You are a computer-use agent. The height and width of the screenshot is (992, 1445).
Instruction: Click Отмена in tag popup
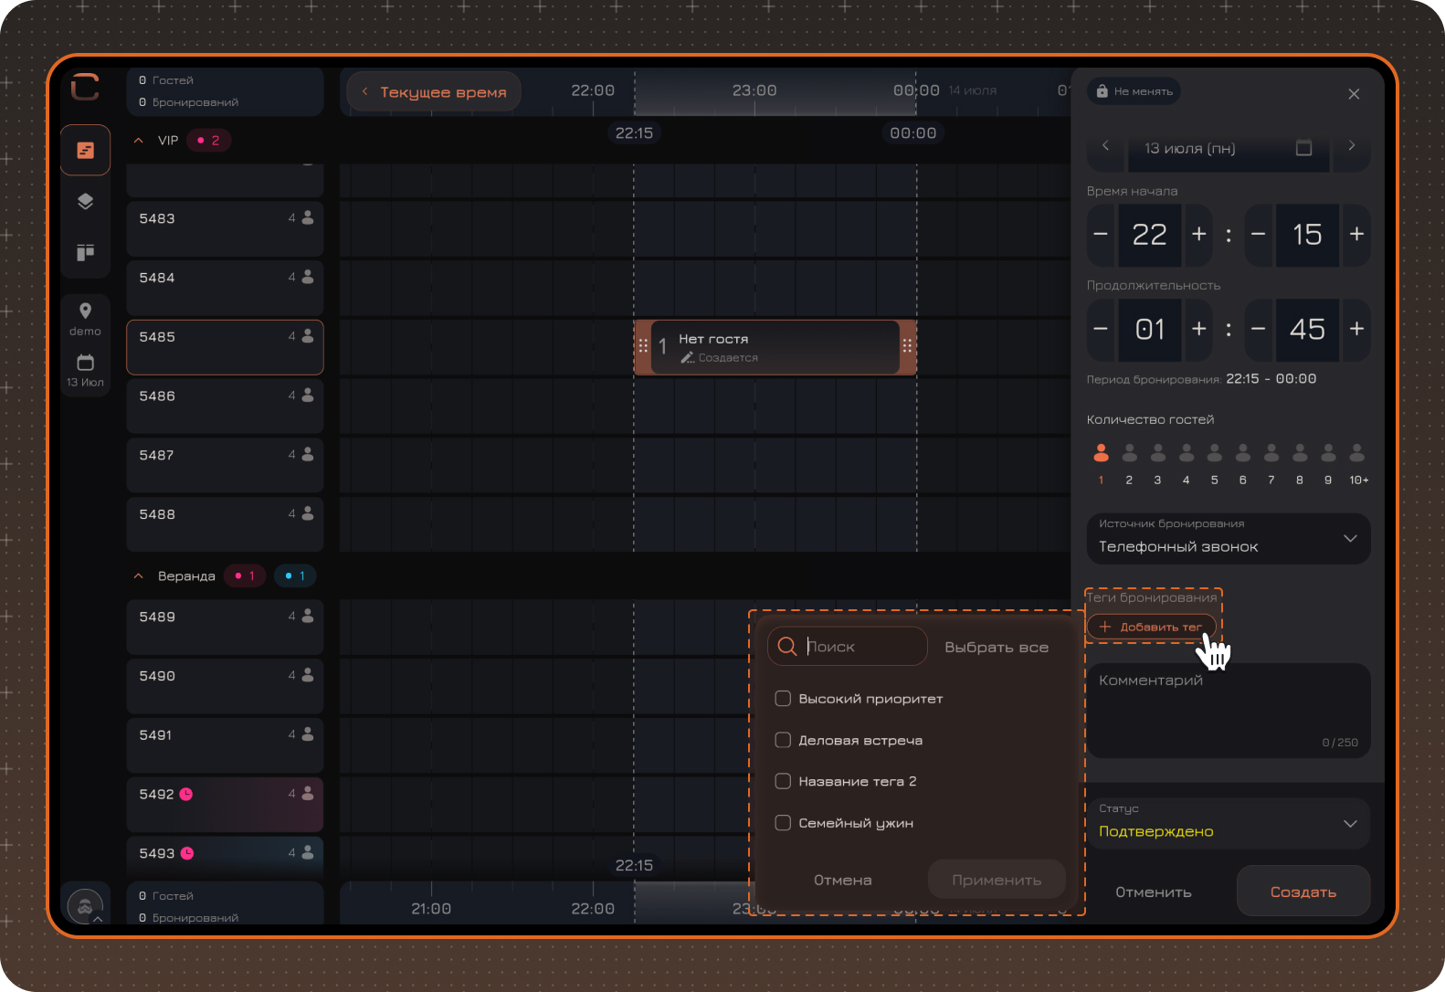(843, 880)
